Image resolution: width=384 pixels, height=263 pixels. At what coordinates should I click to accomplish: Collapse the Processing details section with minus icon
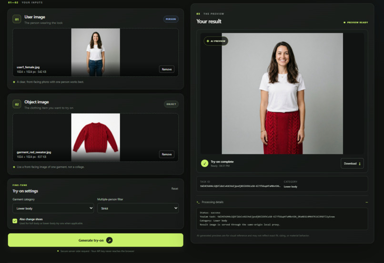367,202
